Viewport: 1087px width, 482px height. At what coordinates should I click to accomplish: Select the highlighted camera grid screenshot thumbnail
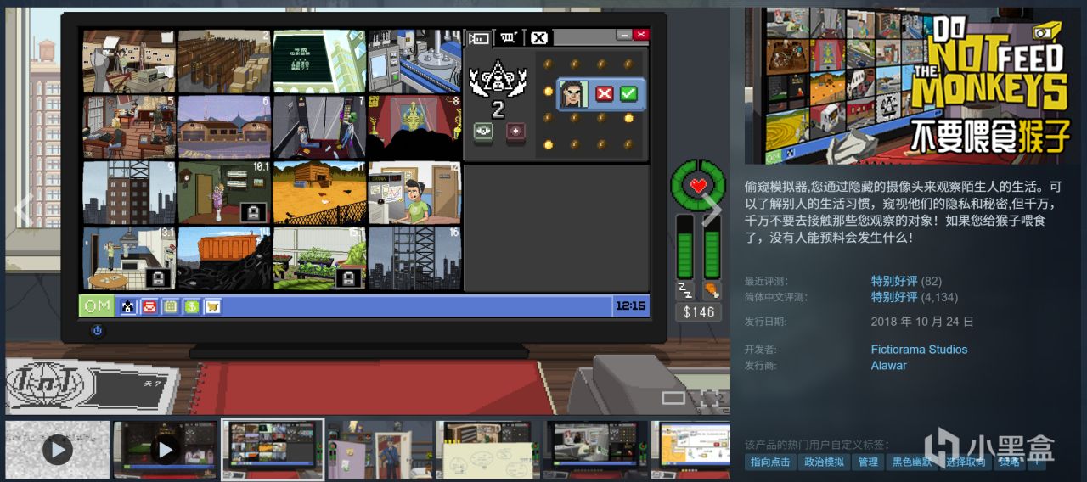pos(273,448)
